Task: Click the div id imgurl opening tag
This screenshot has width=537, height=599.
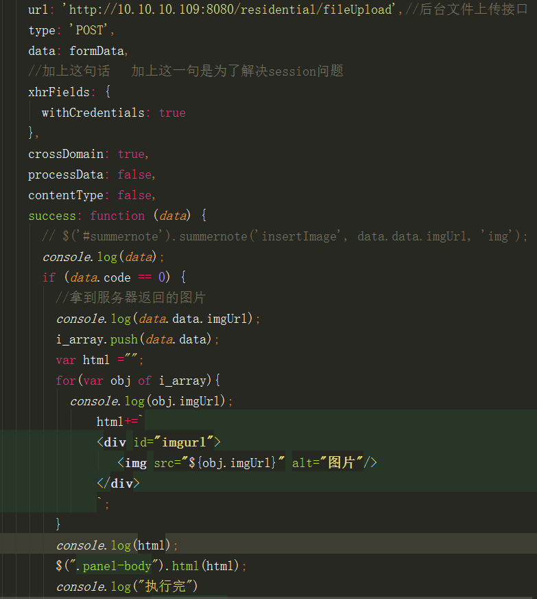Action: click(158, 442)
